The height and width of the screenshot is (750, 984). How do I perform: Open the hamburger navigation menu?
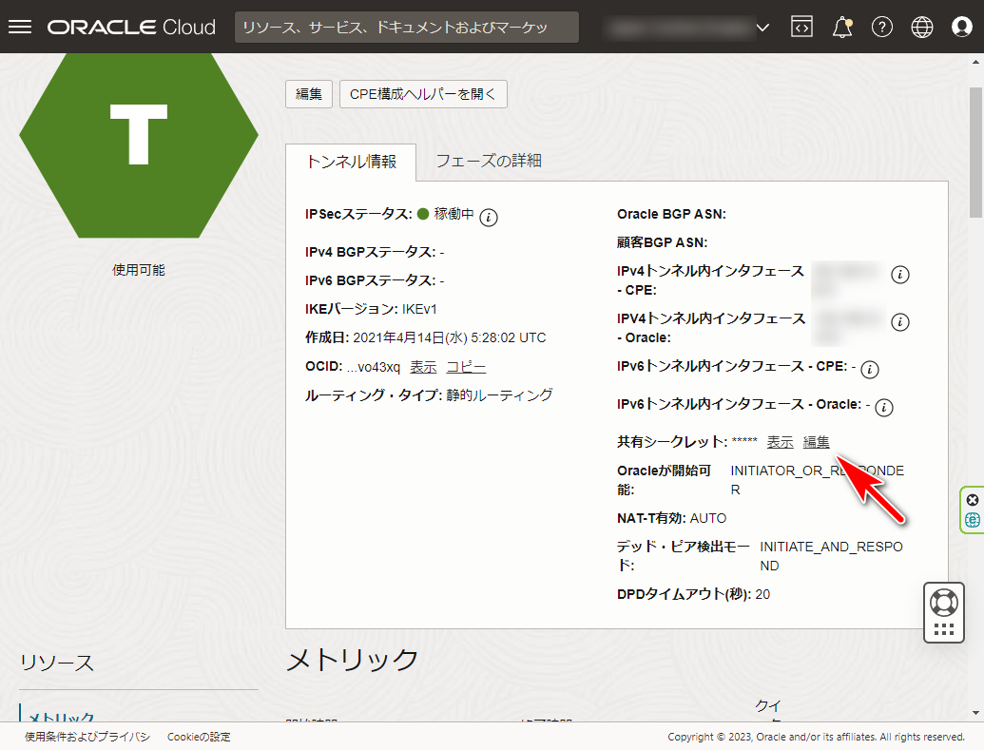point(20,27)
